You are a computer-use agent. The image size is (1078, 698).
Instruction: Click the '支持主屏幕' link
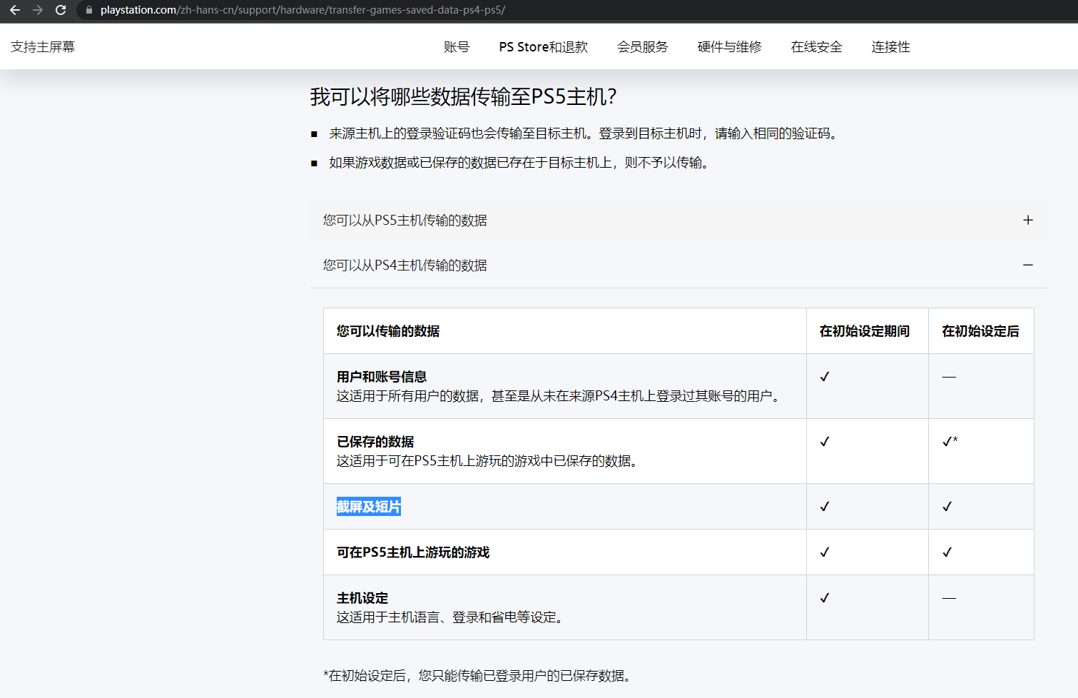click(x=42, y=46)
